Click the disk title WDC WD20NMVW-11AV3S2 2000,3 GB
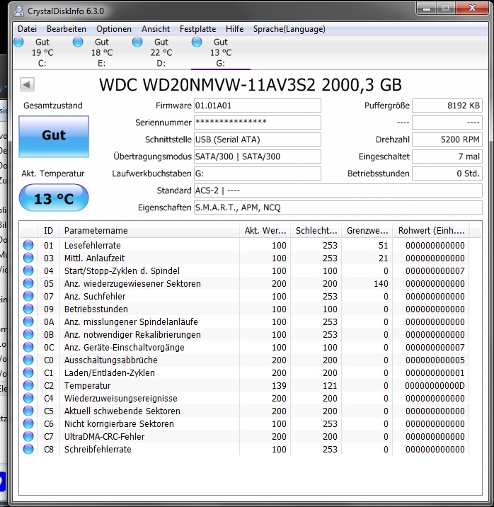This screenshot has height=507, width=494. coord(251,85)
